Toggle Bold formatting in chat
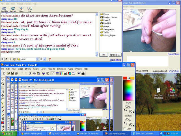The height and width of the screenshot is (136, 181). pyautogui.click(x=2, y=59)
